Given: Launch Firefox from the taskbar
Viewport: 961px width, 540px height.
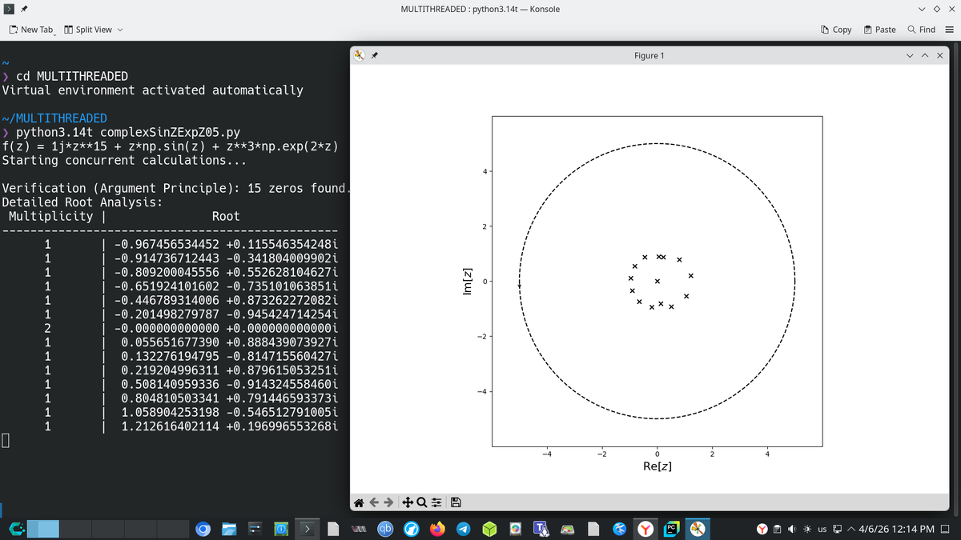Looking at the screenshot, I should [x=437, y=529].
